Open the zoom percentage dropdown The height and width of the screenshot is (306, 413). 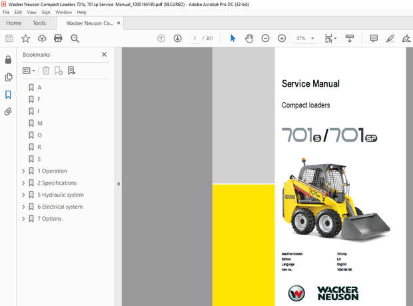tap(312, 39)
